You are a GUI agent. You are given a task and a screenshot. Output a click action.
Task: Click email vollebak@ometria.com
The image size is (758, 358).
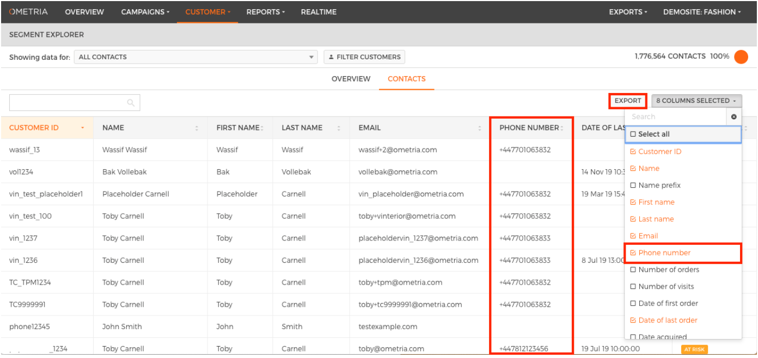(x=398, y=172)
